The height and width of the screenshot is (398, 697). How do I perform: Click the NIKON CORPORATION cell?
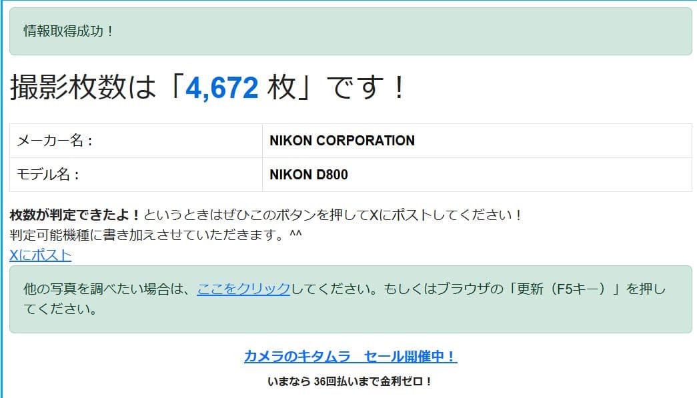(x=477, y=141)
